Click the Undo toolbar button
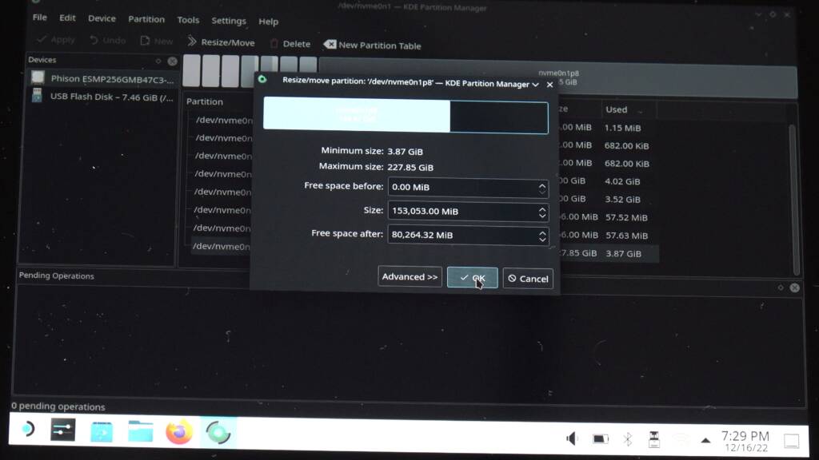This screenshot has height=460, width=819. 108,40
